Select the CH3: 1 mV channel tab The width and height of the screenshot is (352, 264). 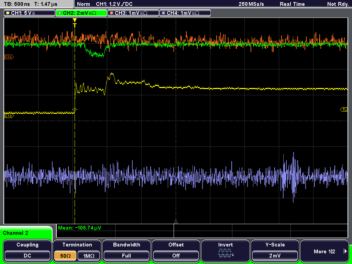point(133,13)
